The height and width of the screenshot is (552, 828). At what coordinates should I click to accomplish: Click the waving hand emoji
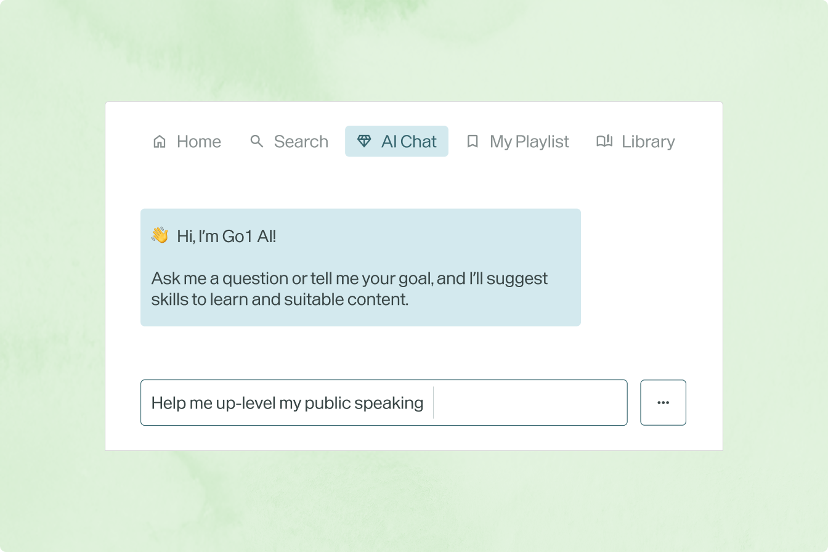click(160, 235)
